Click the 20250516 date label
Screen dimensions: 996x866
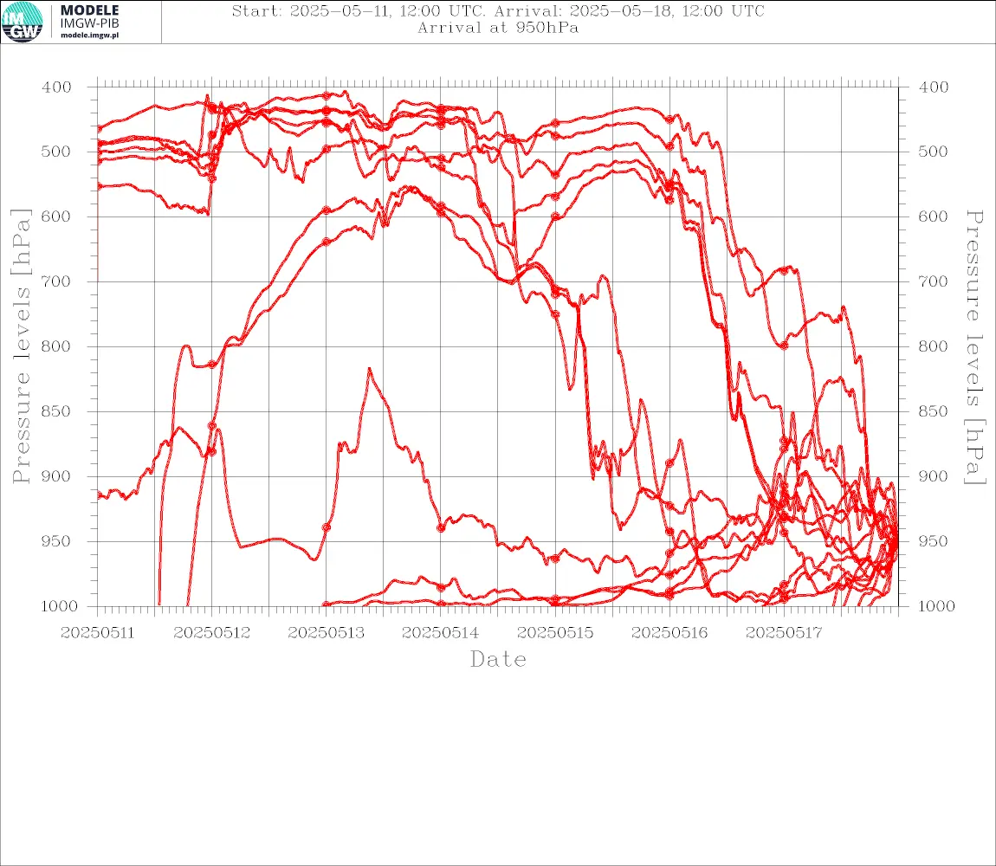click(x=669, y=633)
